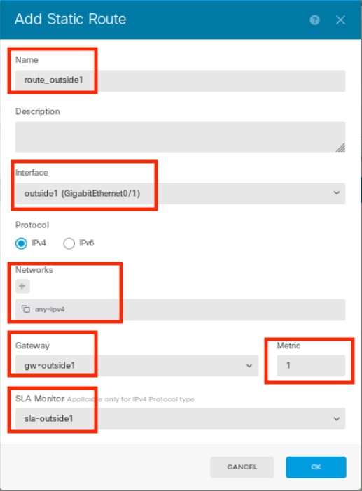This screenshot has width=362, height=491.
Task: Click inside the Description text area
Action: (180, 137)
